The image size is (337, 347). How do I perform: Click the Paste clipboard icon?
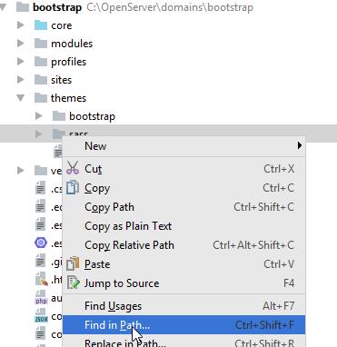coord(73,263)
